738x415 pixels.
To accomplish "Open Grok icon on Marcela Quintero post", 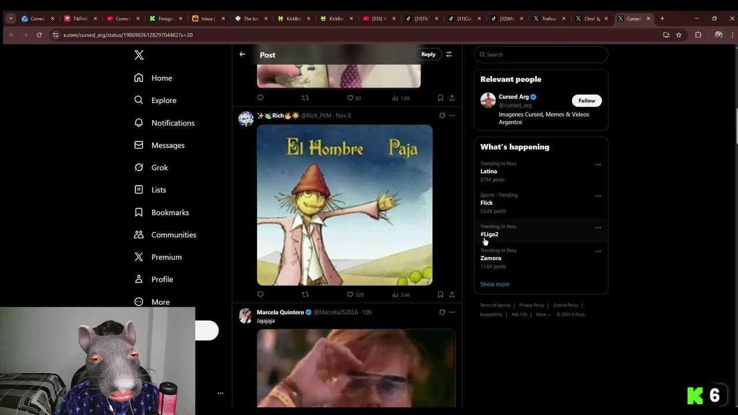I will (x=442, y=312).
